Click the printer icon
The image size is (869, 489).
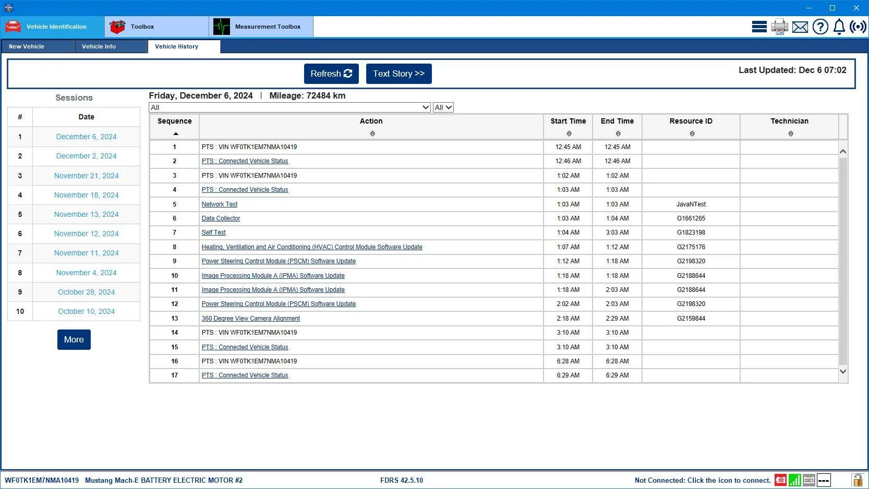(x=779, y=27)
